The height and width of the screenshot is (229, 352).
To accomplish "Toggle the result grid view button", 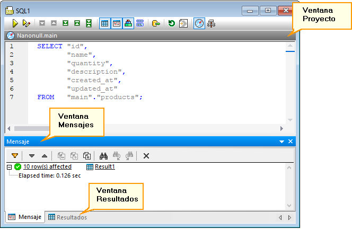I will click(105, 23).
